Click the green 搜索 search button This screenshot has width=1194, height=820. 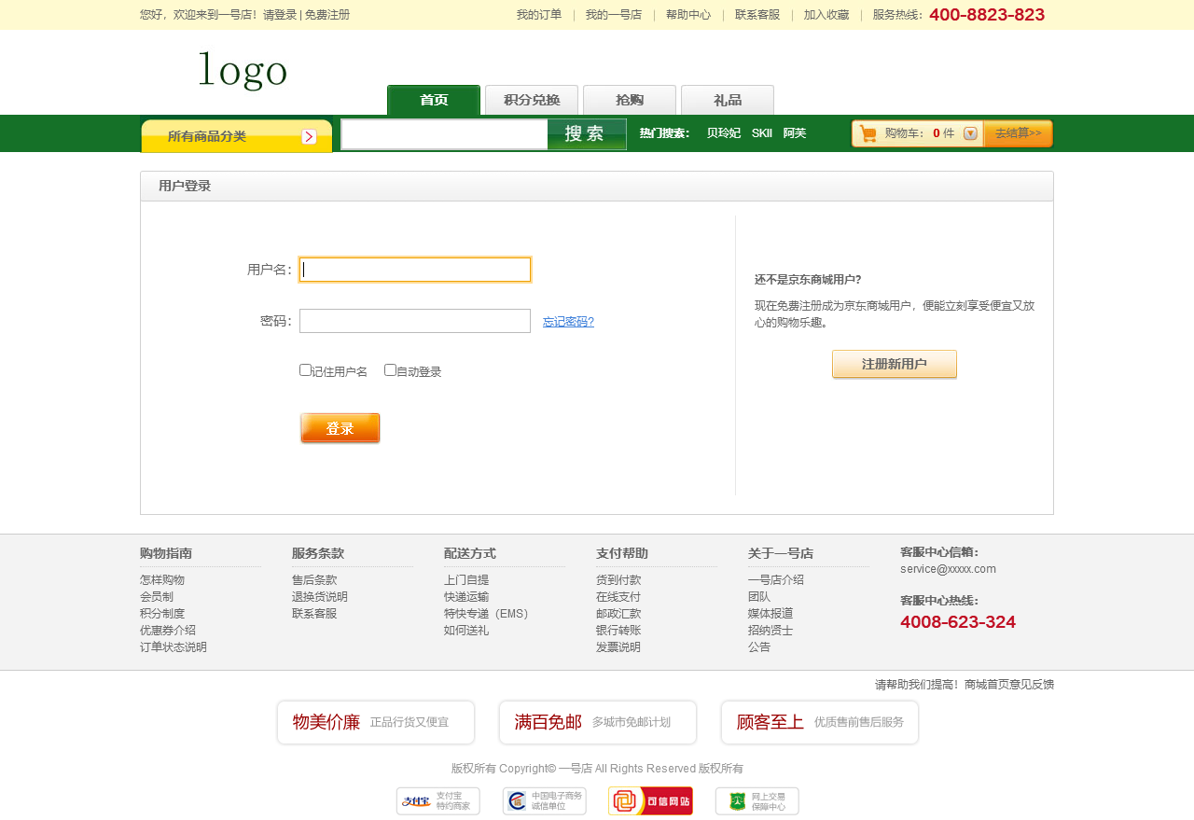point(586,134)
